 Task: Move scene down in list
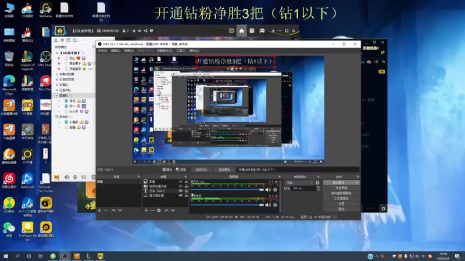[120, 211]
